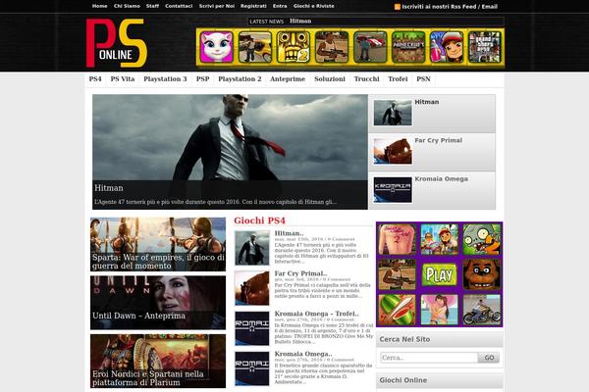Click Iscriviti ai nostri Rss Feed link

coord(450,7)
